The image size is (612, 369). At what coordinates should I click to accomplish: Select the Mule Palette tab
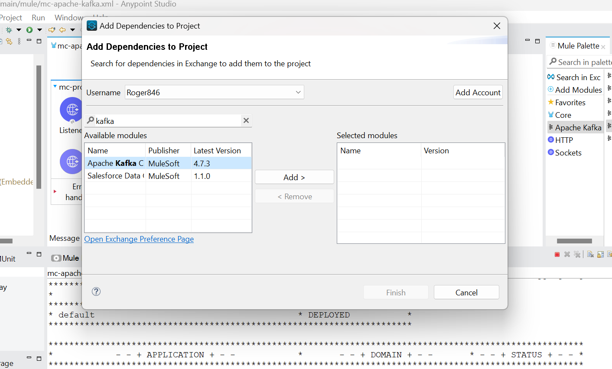pyautogui.click(x=578, y=46)
